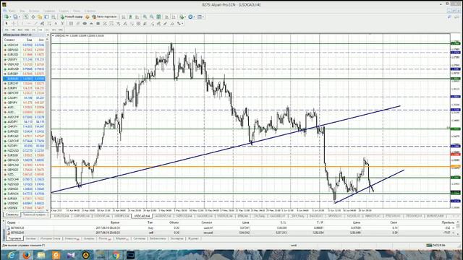
Task: Toggle the AutoTrading button
Action: 104,17
